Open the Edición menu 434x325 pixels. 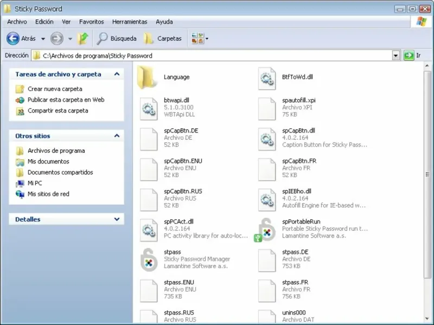44,22
